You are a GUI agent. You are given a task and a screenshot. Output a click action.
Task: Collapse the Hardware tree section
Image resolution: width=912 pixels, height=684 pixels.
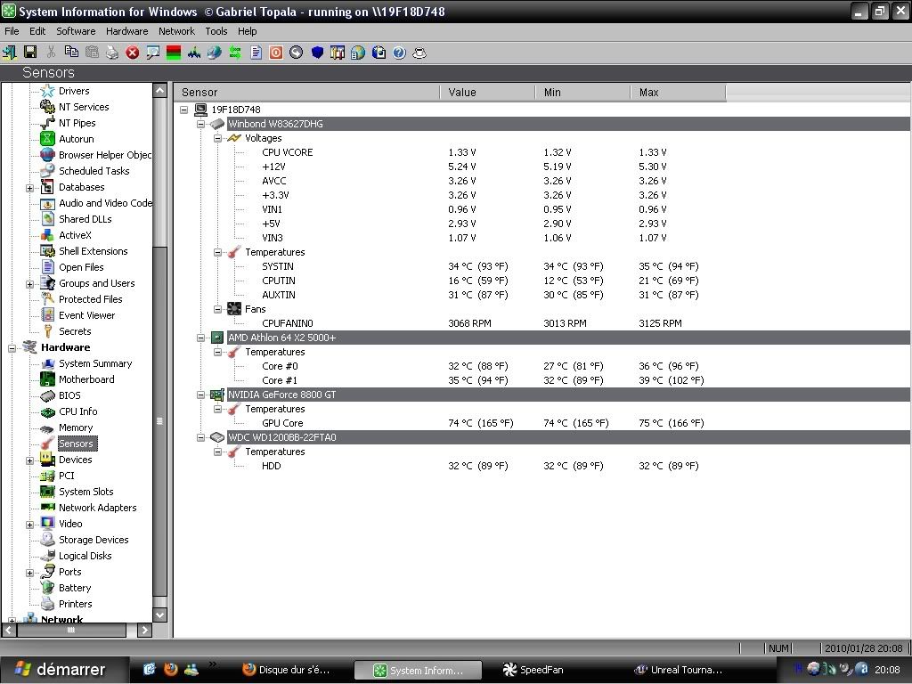[x=12, y=348]
